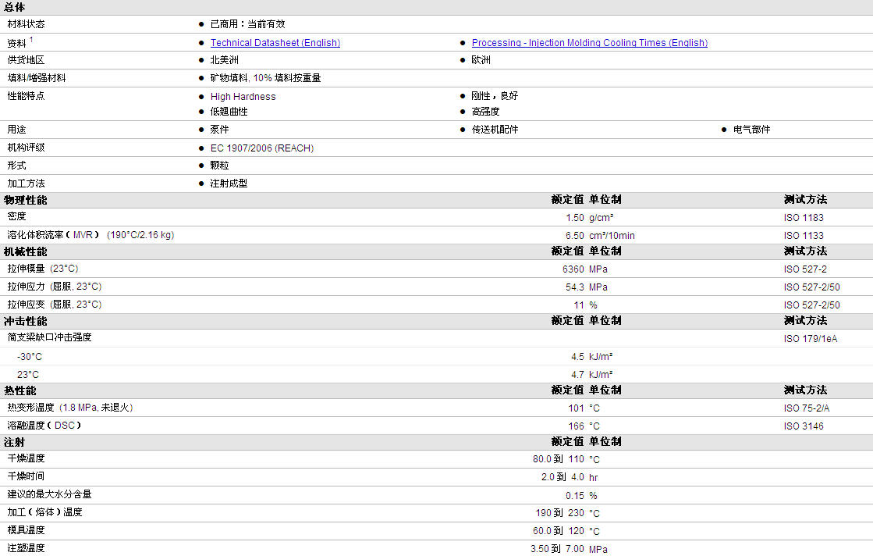This screenshot has width=873, height=556.
Task: Select the -30°C impact value 4.5
Action: (x=577, y=357)
